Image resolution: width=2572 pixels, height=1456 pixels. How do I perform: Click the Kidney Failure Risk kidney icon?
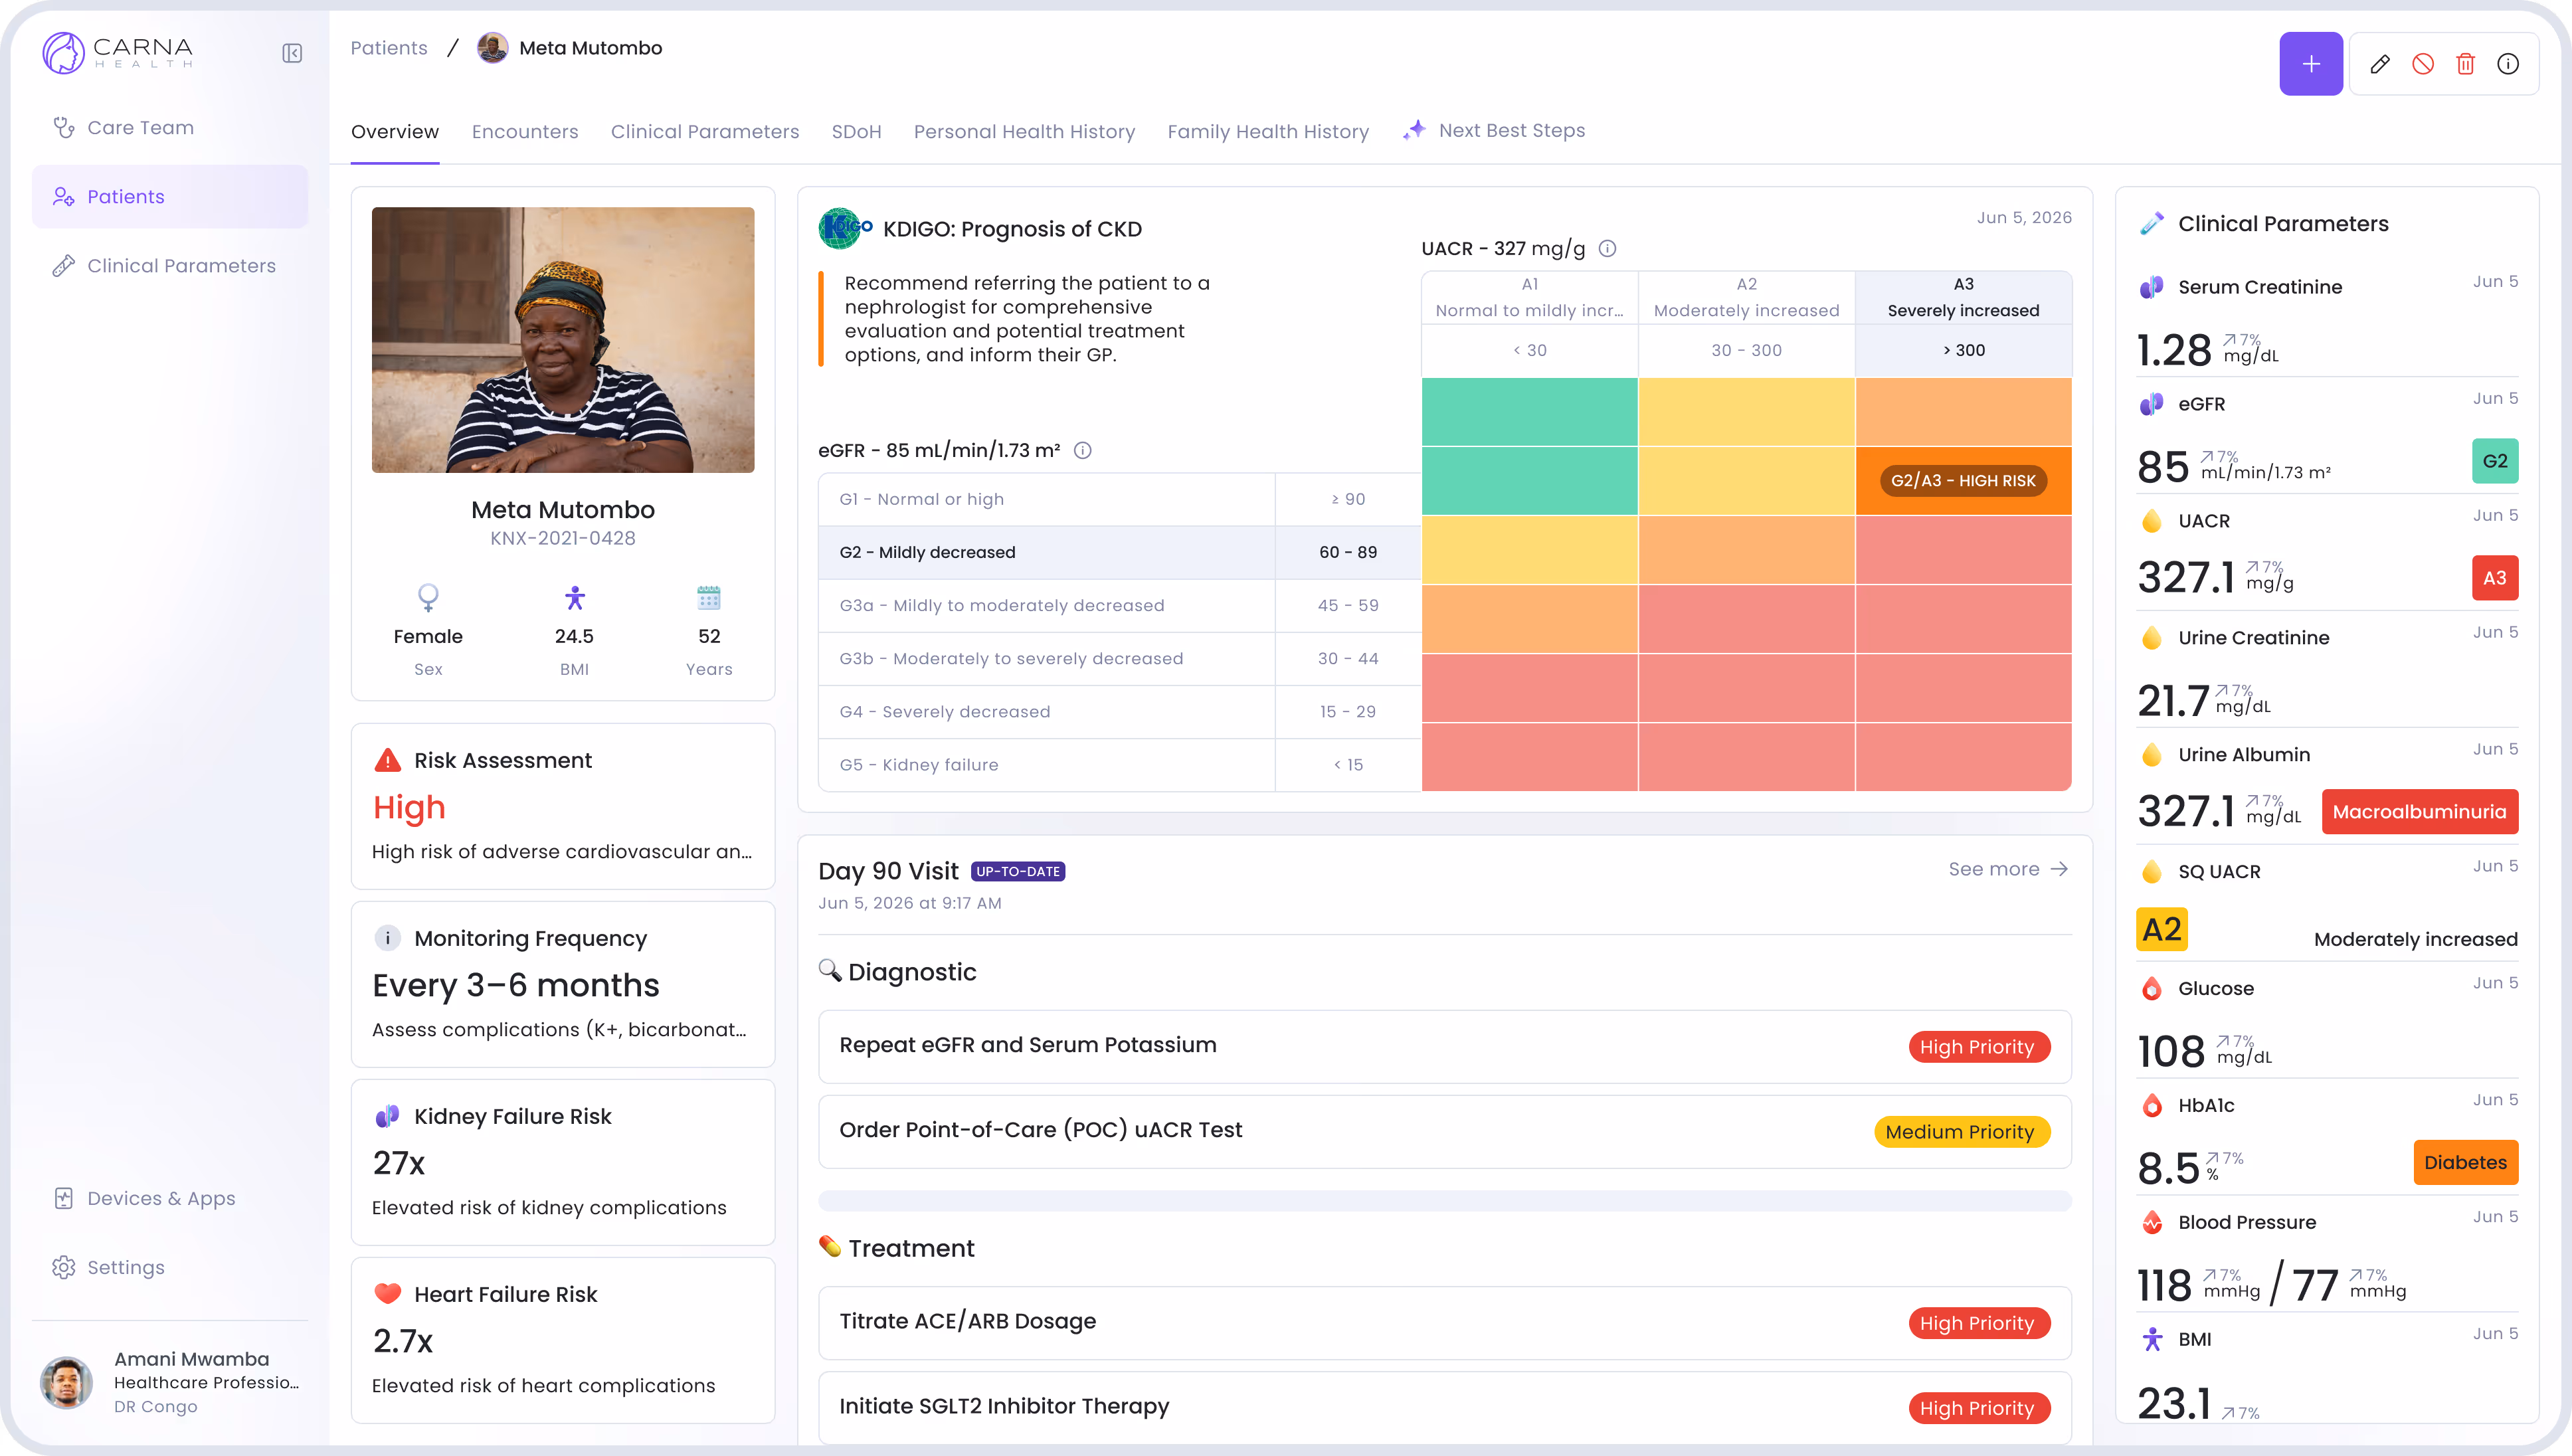click(x=387, y=1116)
